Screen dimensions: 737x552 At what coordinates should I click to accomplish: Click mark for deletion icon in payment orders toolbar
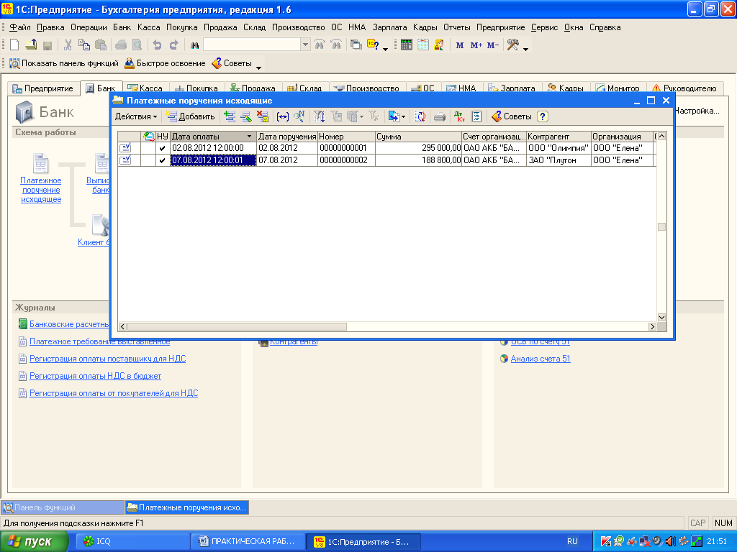pos(263,116)
